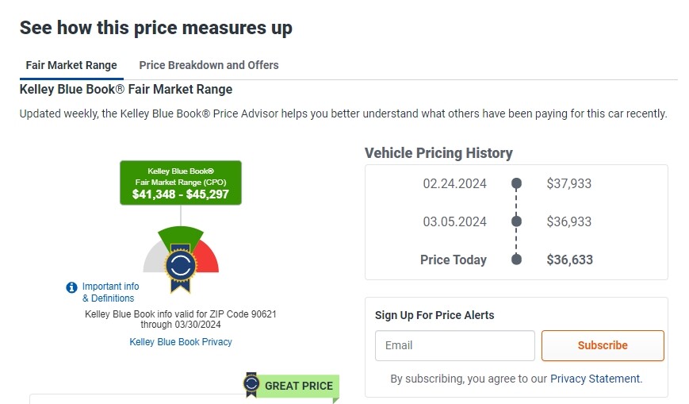This screenshot has width=689, height=404.
Task: Switch to Price Breakdown and Offers tab
Action: click(x=209, y=65)
